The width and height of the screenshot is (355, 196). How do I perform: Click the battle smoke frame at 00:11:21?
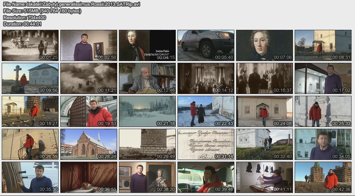(89, 78)
